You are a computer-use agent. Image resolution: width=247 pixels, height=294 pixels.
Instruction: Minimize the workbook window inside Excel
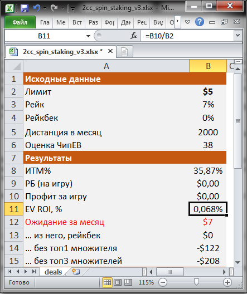click(212, 22)
